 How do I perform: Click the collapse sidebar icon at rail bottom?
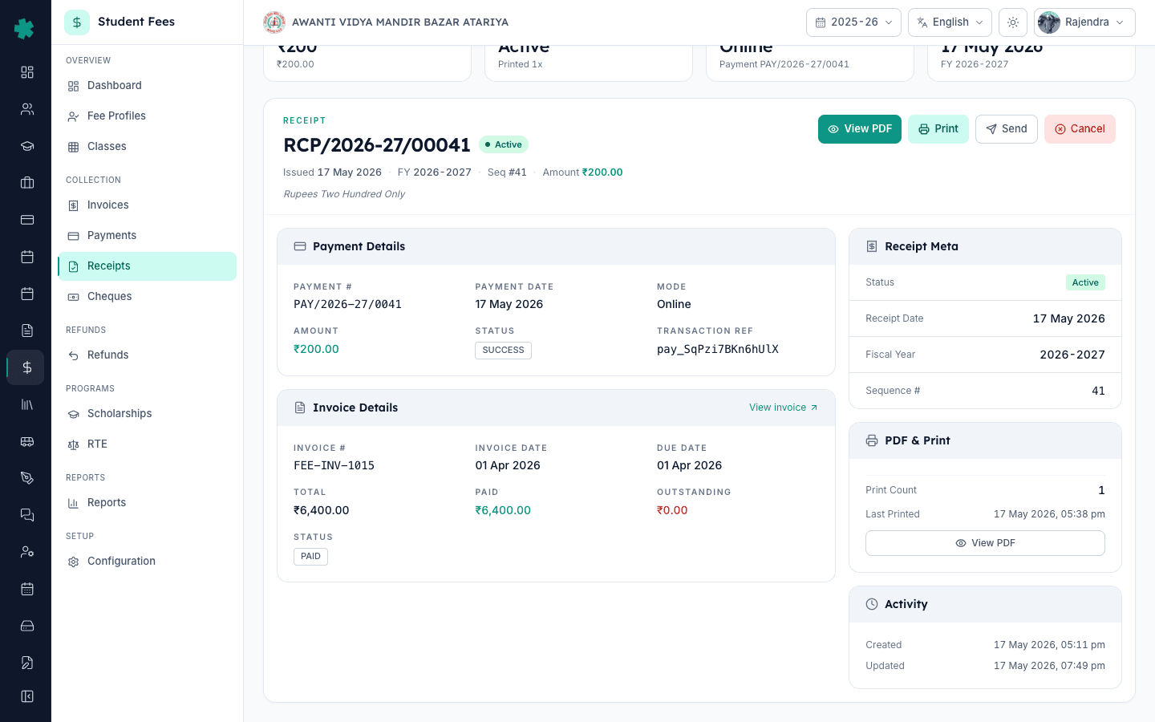(x=26, y=696)
